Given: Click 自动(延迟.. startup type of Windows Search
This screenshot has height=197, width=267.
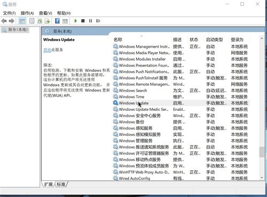Looking at the screenshot, I should click(216, 90).
